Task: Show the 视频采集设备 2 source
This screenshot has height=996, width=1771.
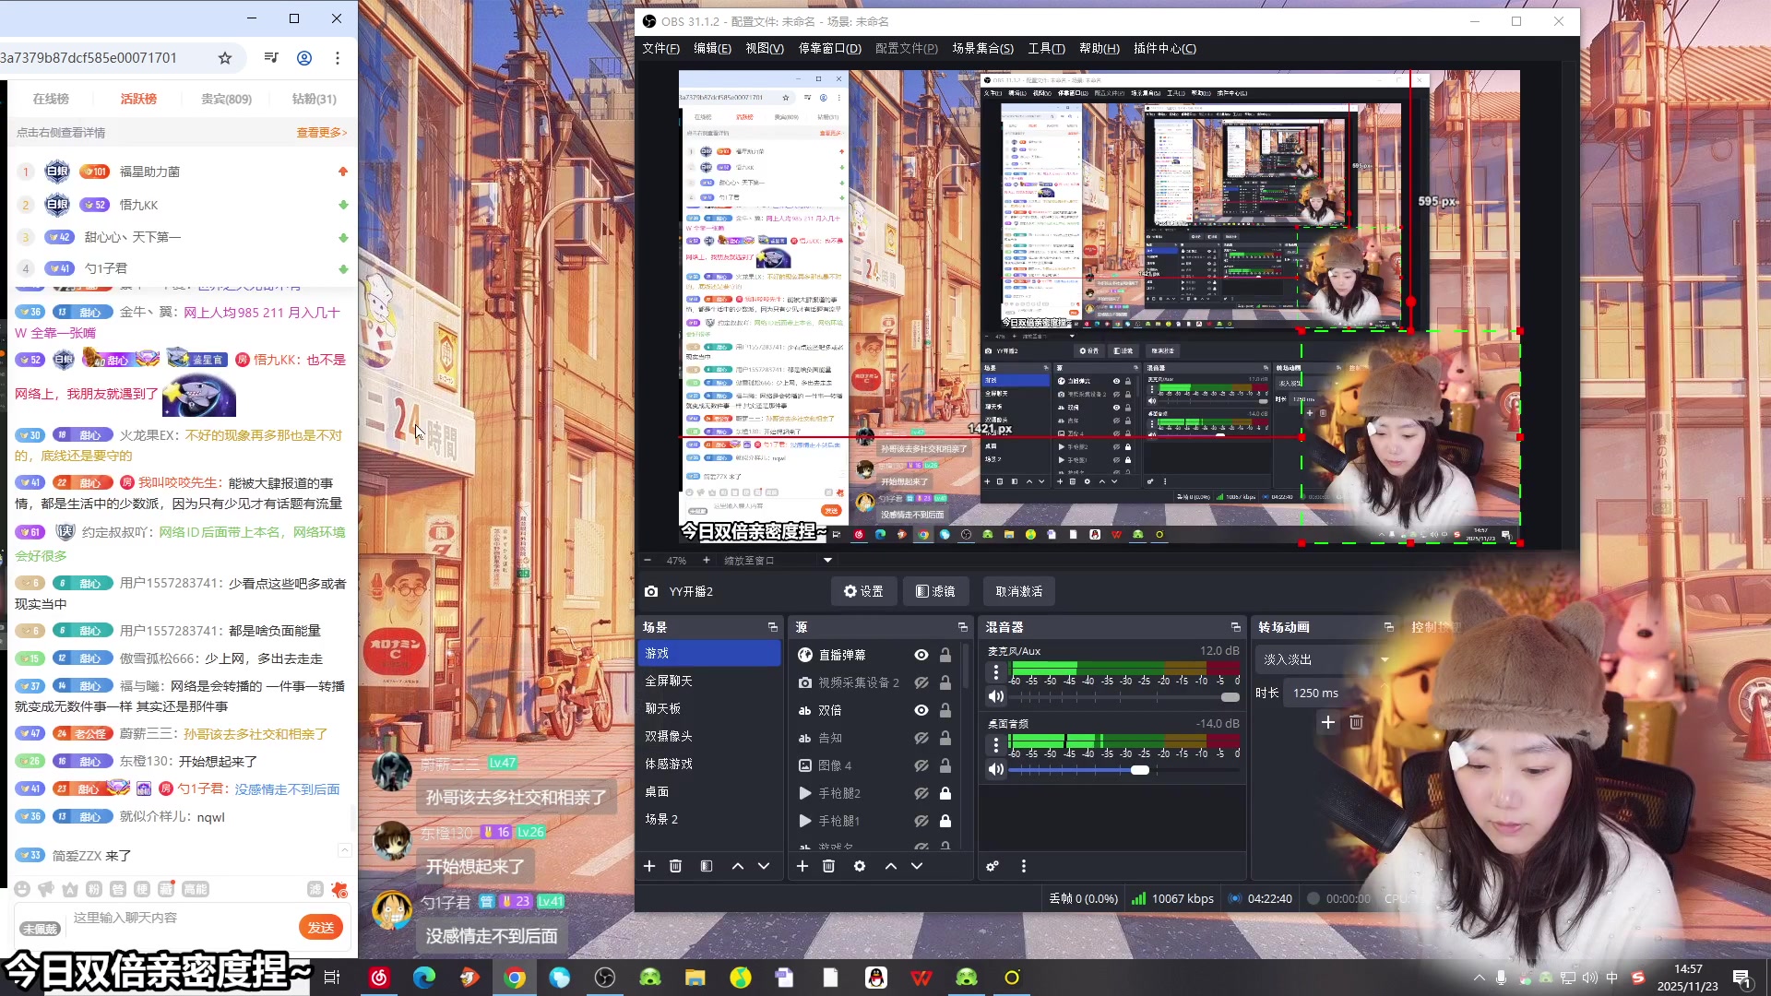Action: (921, 682)
